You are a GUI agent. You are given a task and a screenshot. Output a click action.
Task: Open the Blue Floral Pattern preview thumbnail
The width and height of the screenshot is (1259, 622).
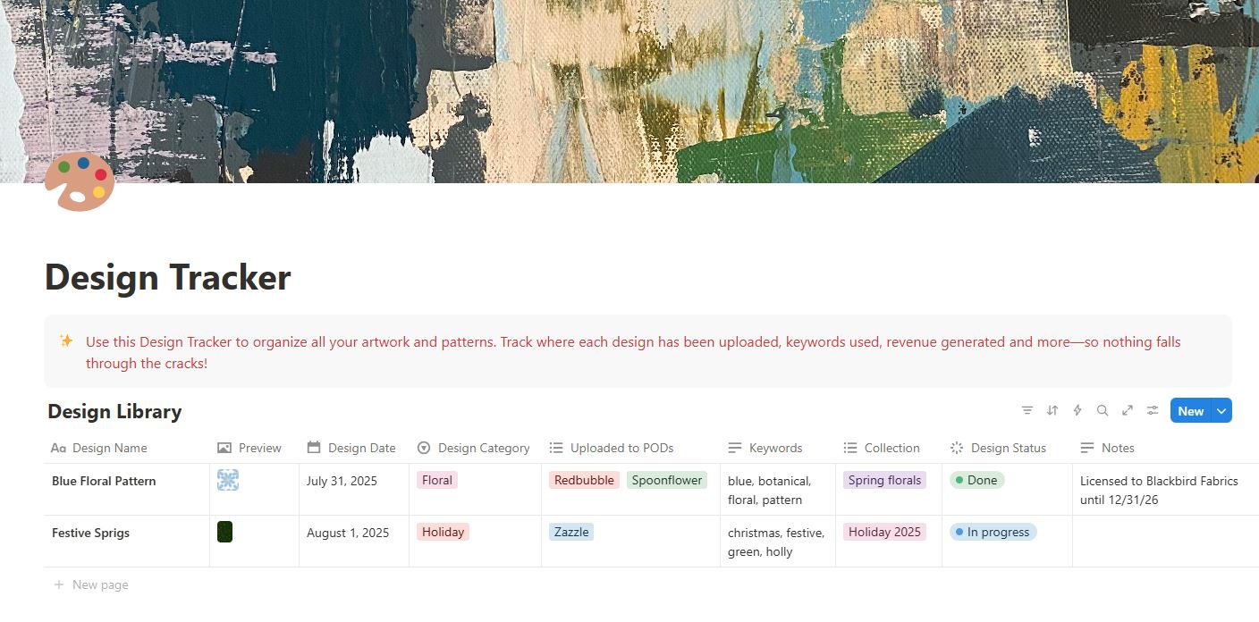pos(228,480)
